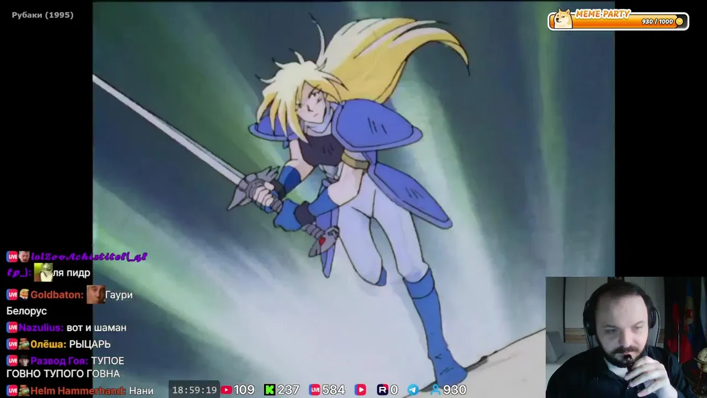This screenshot has height=398, width=707.
Task: Click the Развод Гоя username in chat
Action: [59, 361]
